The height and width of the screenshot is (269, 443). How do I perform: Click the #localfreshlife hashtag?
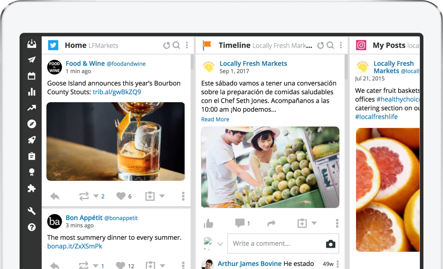[376, 117]
